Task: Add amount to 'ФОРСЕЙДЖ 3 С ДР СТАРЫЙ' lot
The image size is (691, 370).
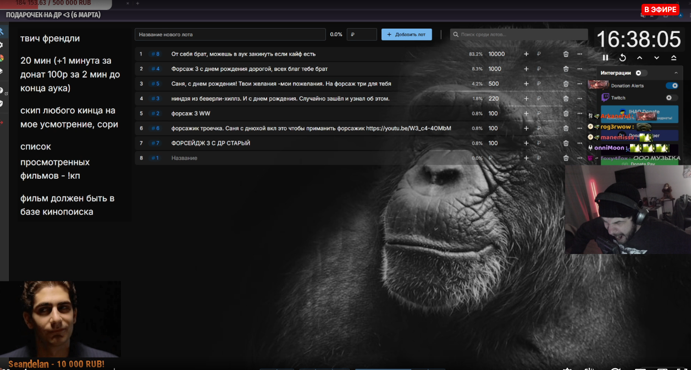Action: (x=526, y=143)
